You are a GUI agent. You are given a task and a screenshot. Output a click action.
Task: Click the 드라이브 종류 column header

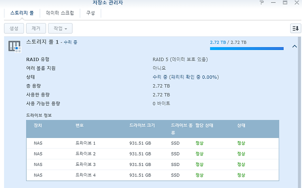tap(182, 129)
